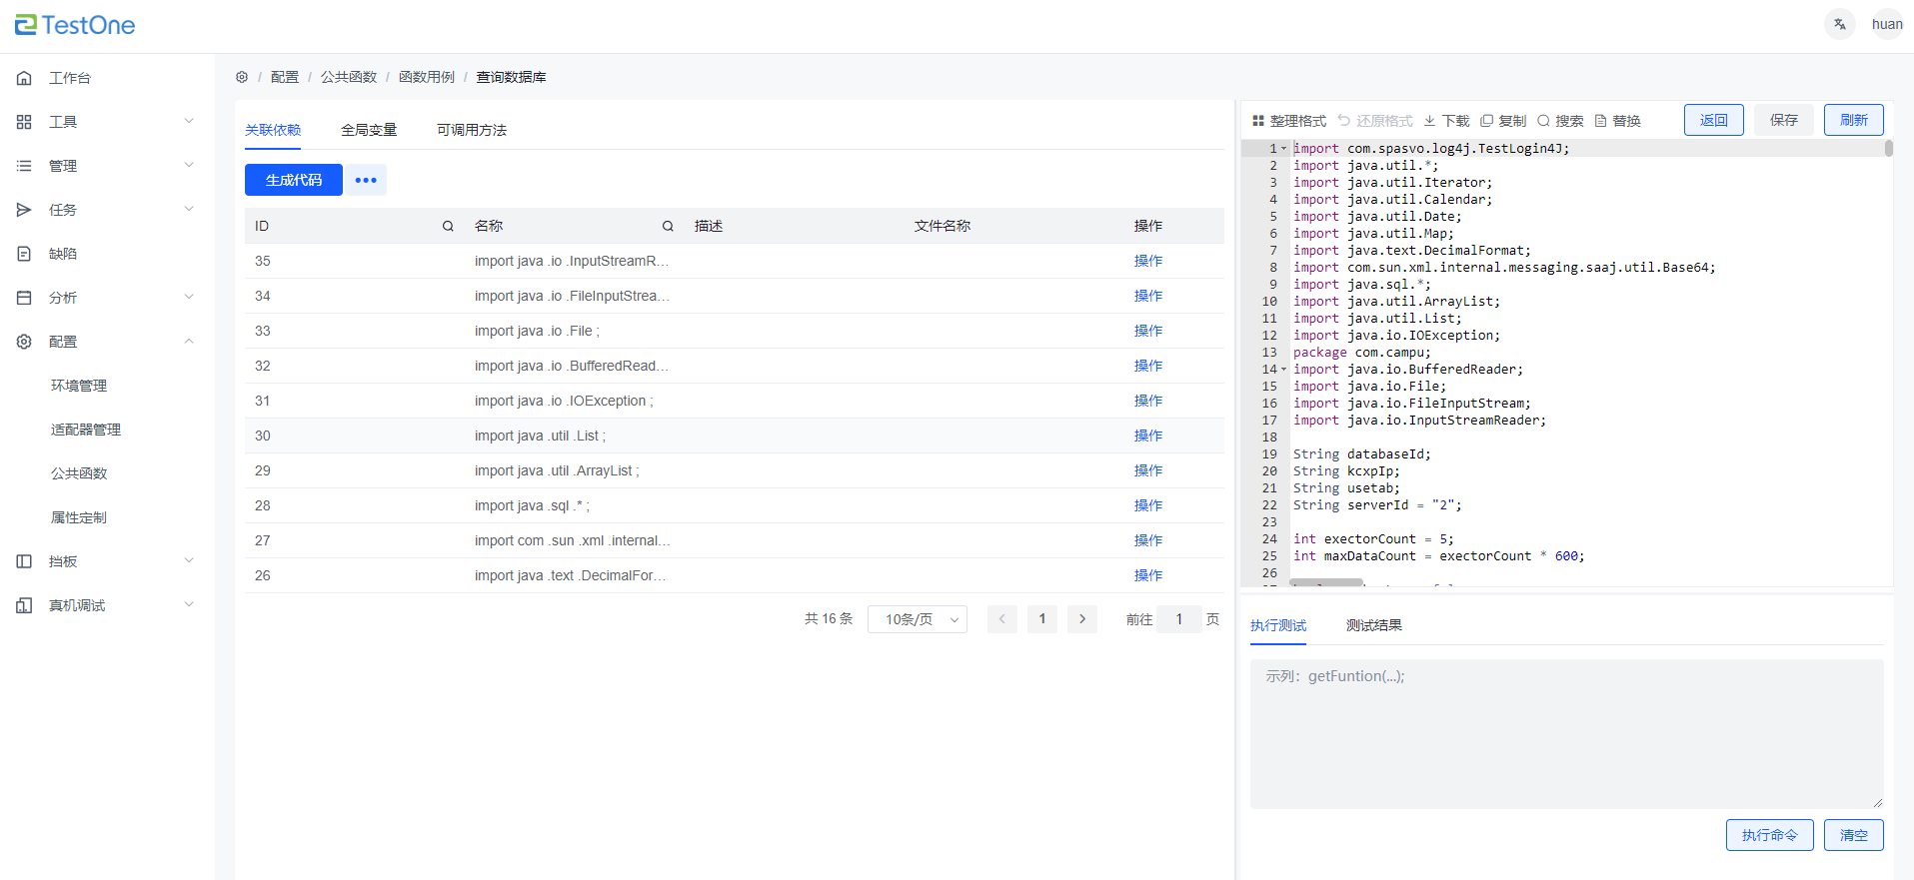The image size is (1914, 880).
Task: Expand the 任务 menu chevron
Action: point(189,209)
